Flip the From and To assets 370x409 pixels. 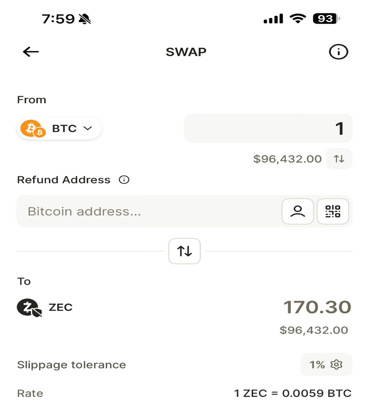tap(184, 251)
